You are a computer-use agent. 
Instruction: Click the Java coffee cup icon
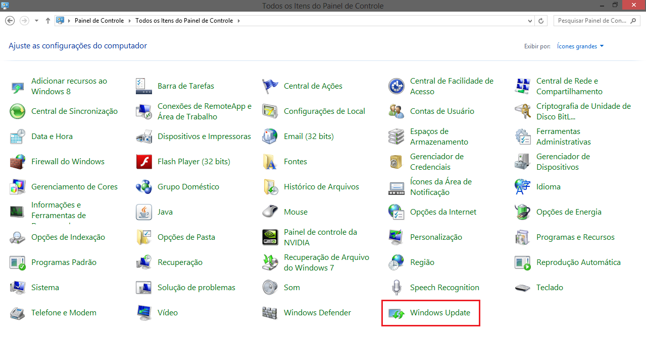pos(144,212)
